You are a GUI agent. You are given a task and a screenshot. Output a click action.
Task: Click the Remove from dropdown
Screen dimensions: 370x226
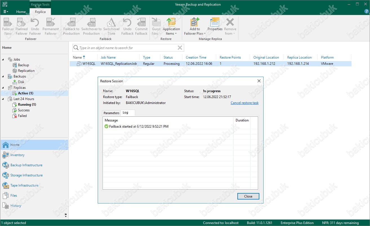click(230, 26)
